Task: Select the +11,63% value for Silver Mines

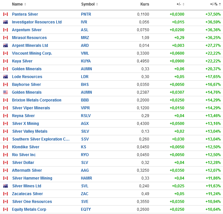Action: click(x=213, y=186)
